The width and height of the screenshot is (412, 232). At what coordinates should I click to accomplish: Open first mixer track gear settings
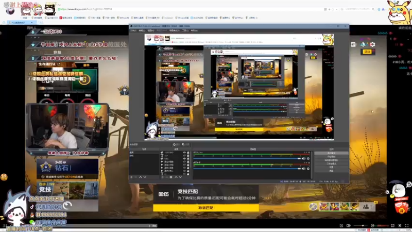pyautogui.click(x=308, y=159)
